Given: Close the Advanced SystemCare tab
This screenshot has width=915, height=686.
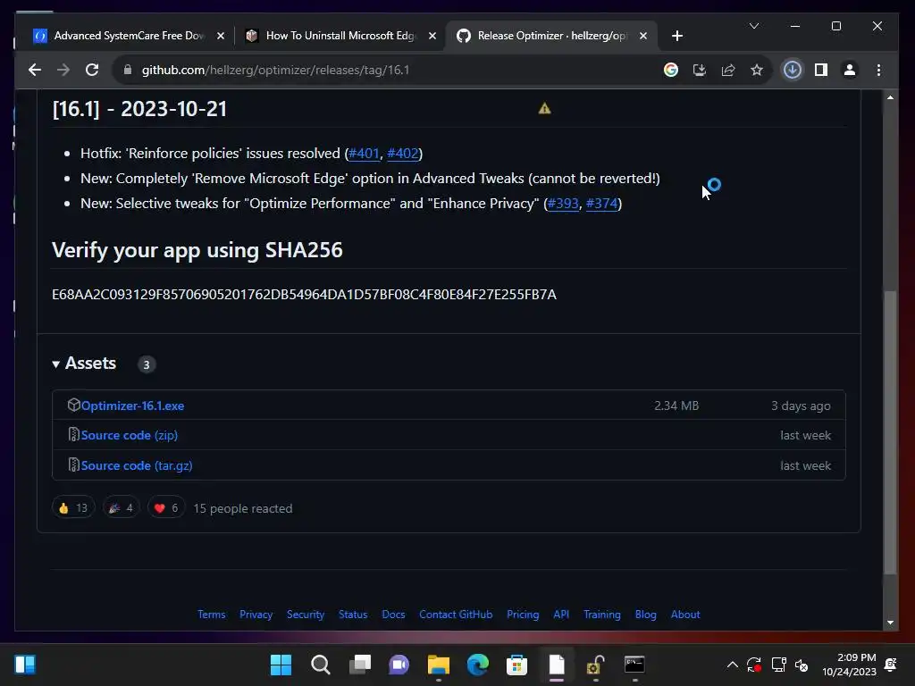Looking at the screenshot, I should (221, 36).
